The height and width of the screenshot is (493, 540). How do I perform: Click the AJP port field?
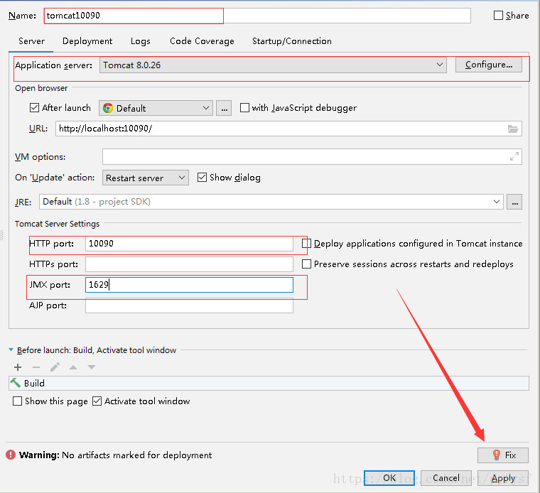tap(189, 305)
